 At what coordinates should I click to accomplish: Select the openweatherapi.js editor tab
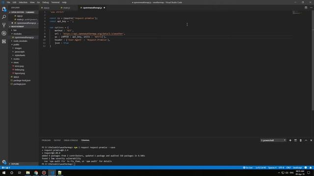[93, 8]
